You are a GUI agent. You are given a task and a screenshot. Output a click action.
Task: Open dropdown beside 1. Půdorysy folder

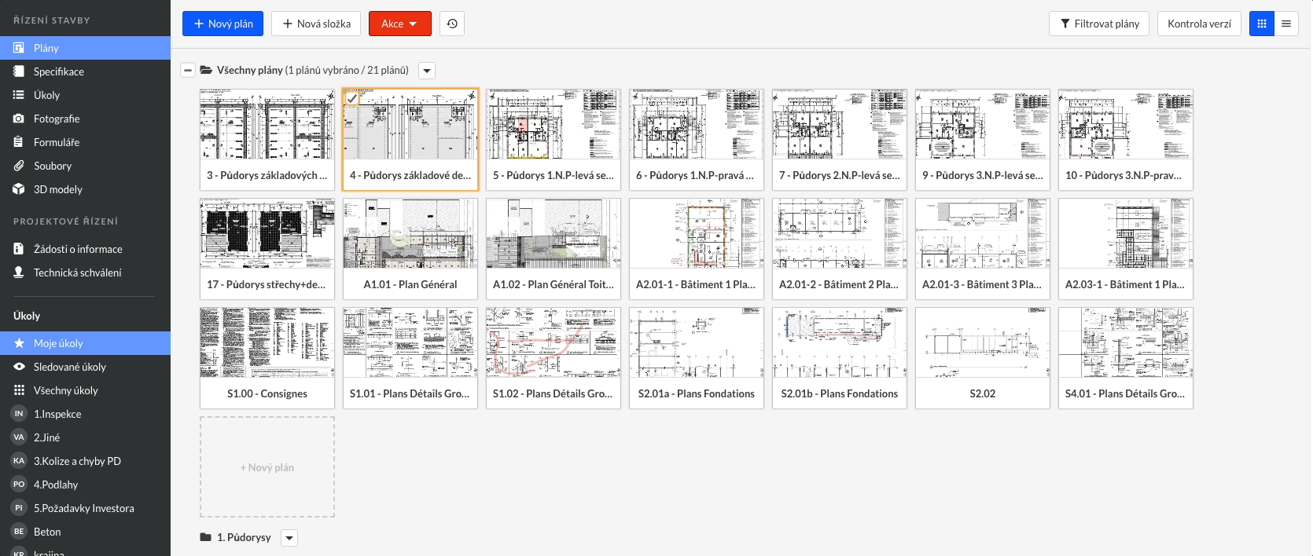289,538
